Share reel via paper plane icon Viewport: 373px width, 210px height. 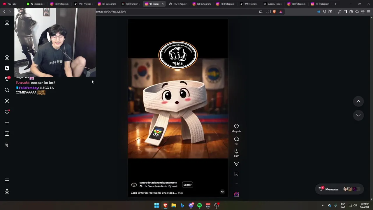pos(236,164)
